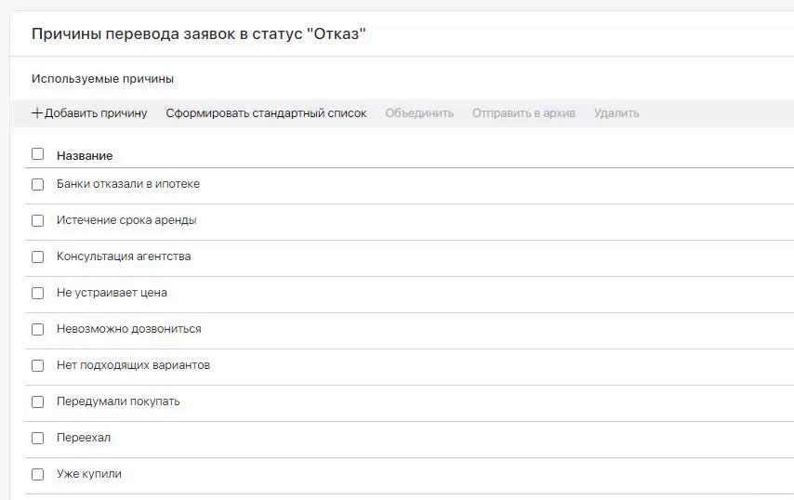The width and height of the screenshot is (794, 500).
Task: Check the Передумали покупать checkbox
Action: 38,401
